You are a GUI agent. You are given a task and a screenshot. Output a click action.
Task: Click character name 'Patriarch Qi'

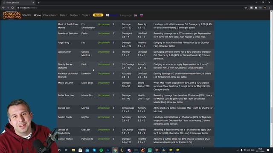point(87,139)
